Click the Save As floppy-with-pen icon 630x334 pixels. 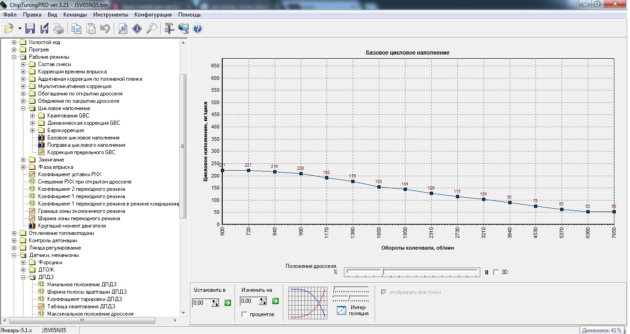point(45,29)
